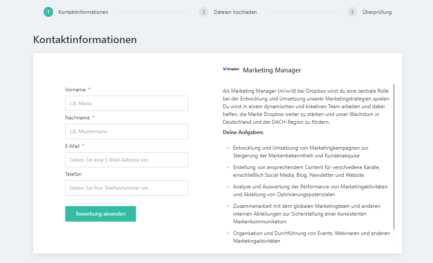The width and height of the screenshot is (433, 263).
Task: Click the Nachname field label
Action: pyautogui.click(x=77, y=118)
